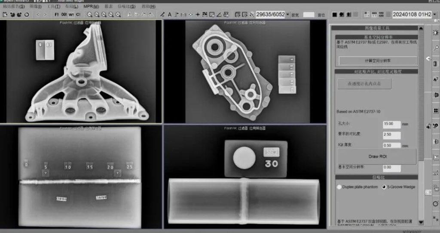Screen dimensions: 440x233
Task: Click the first zoom magnifier icon
Action: [90, 15]
